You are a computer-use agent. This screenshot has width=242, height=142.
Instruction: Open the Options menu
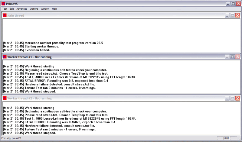(x=34, y=9)
